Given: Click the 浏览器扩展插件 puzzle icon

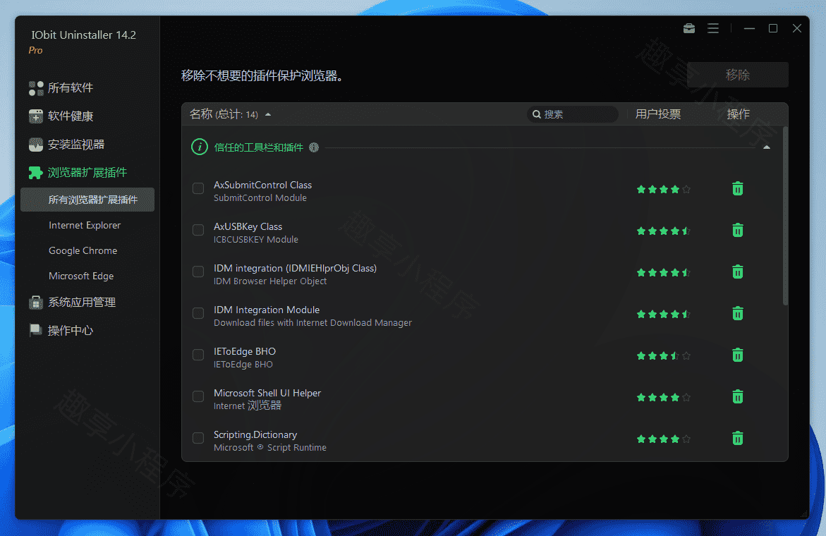Looking at the screenshot, I should pyautogui.click(x=36, y=172).
